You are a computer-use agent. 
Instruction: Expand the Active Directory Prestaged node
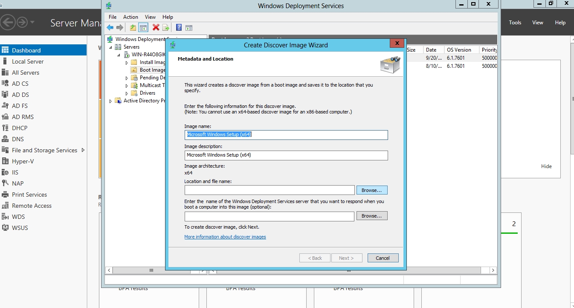pos(111,101)
